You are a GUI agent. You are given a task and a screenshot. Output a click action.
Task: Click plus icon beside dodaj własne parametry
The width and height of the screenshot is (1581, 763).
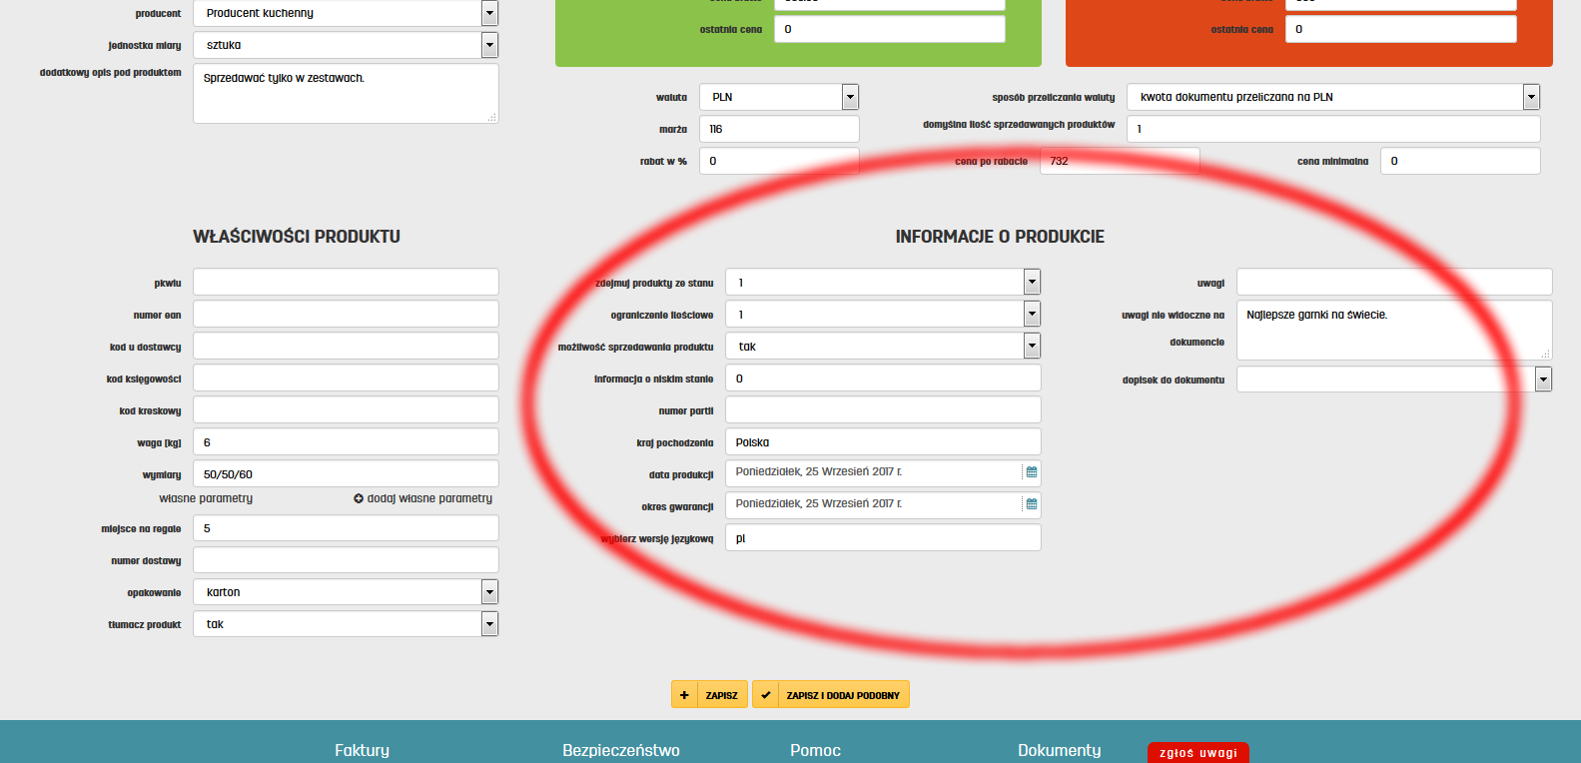[359, 498]
